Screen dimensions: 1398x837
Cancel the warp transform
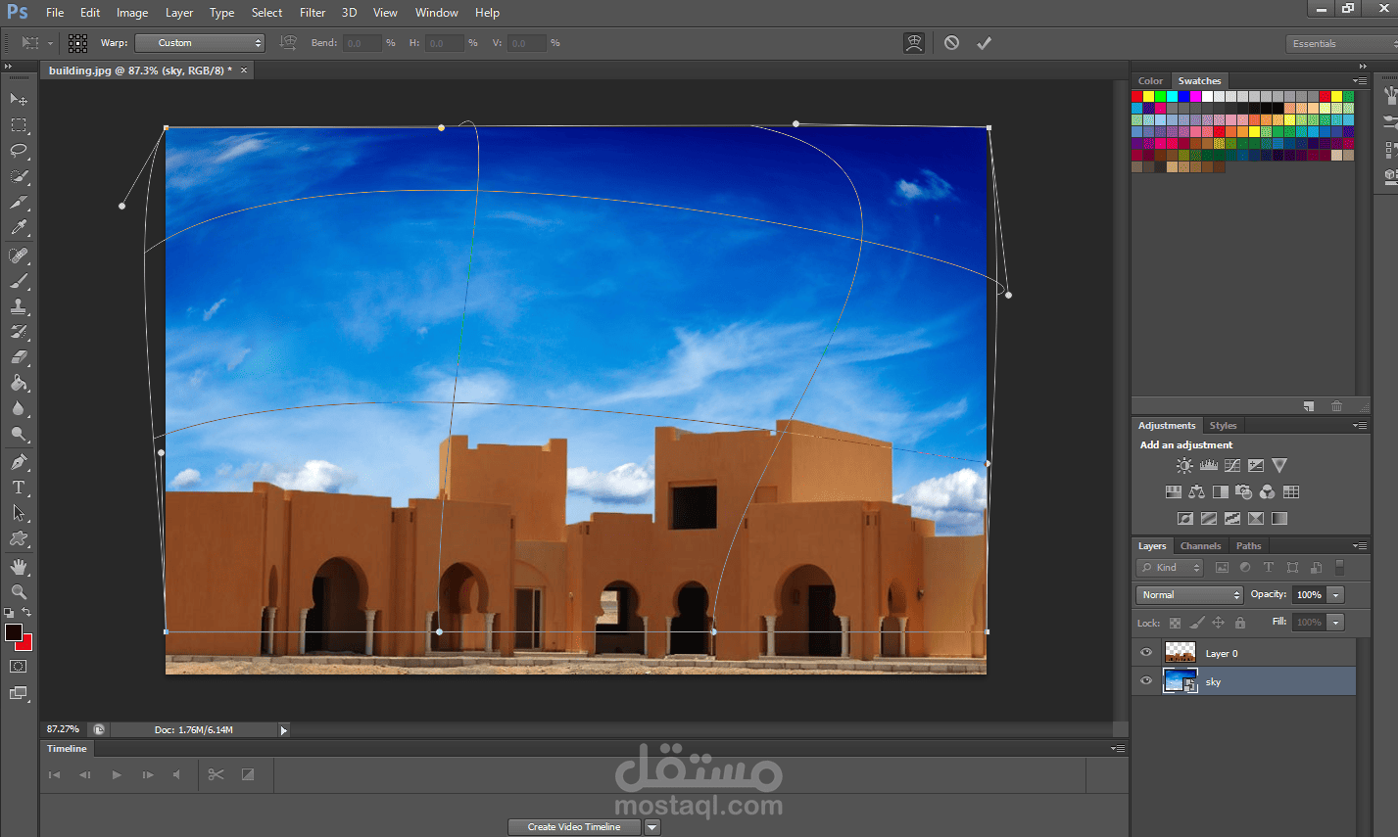951,43
